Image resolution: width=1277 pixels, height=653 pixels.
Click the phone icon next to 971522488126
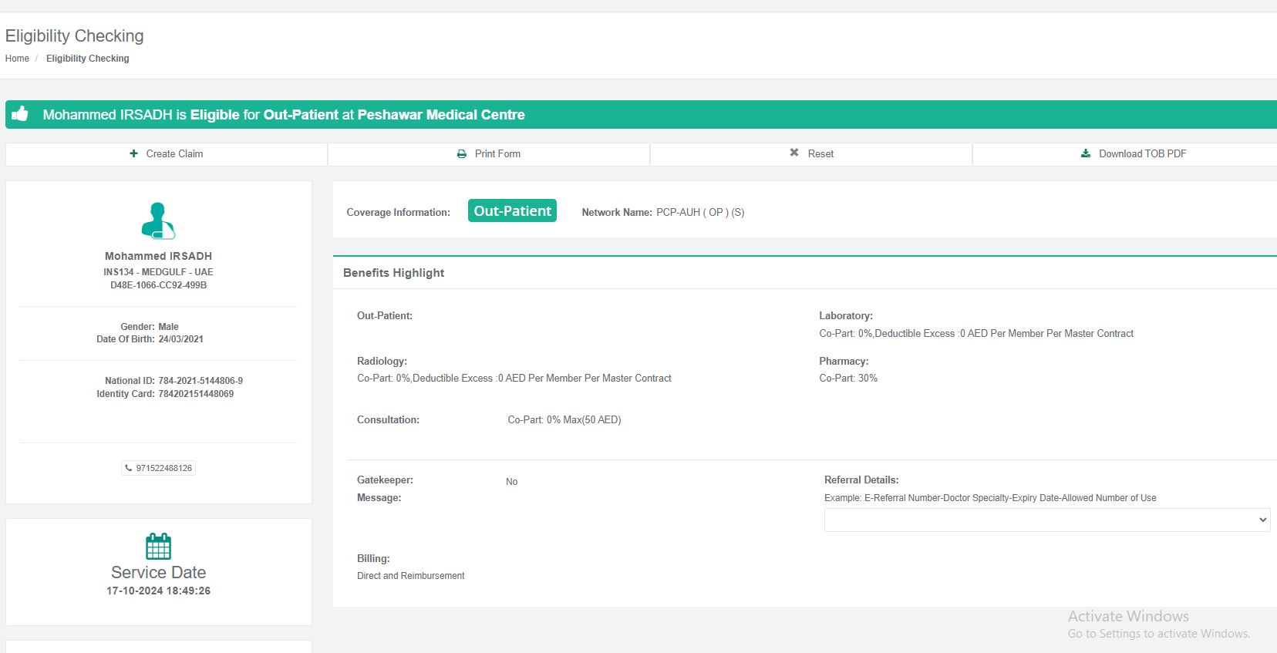(129, 468)
